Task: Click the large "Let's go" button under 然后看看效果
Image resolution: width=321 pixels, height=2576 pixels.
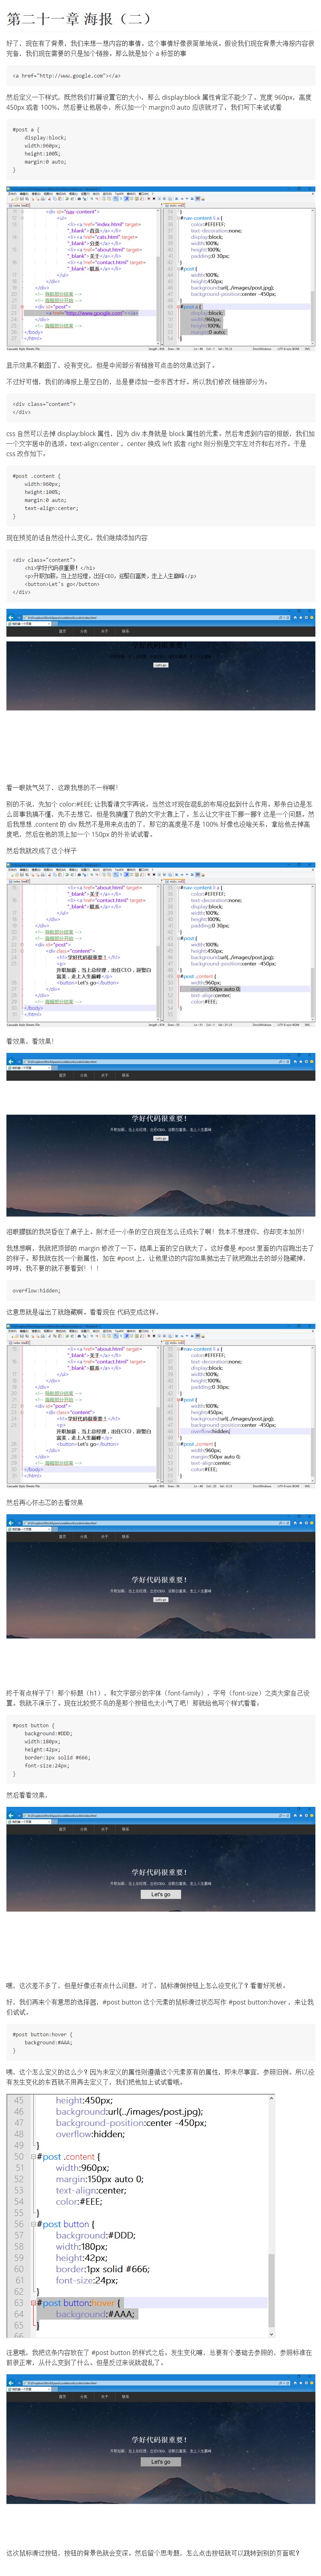Action: point(160,1894)
